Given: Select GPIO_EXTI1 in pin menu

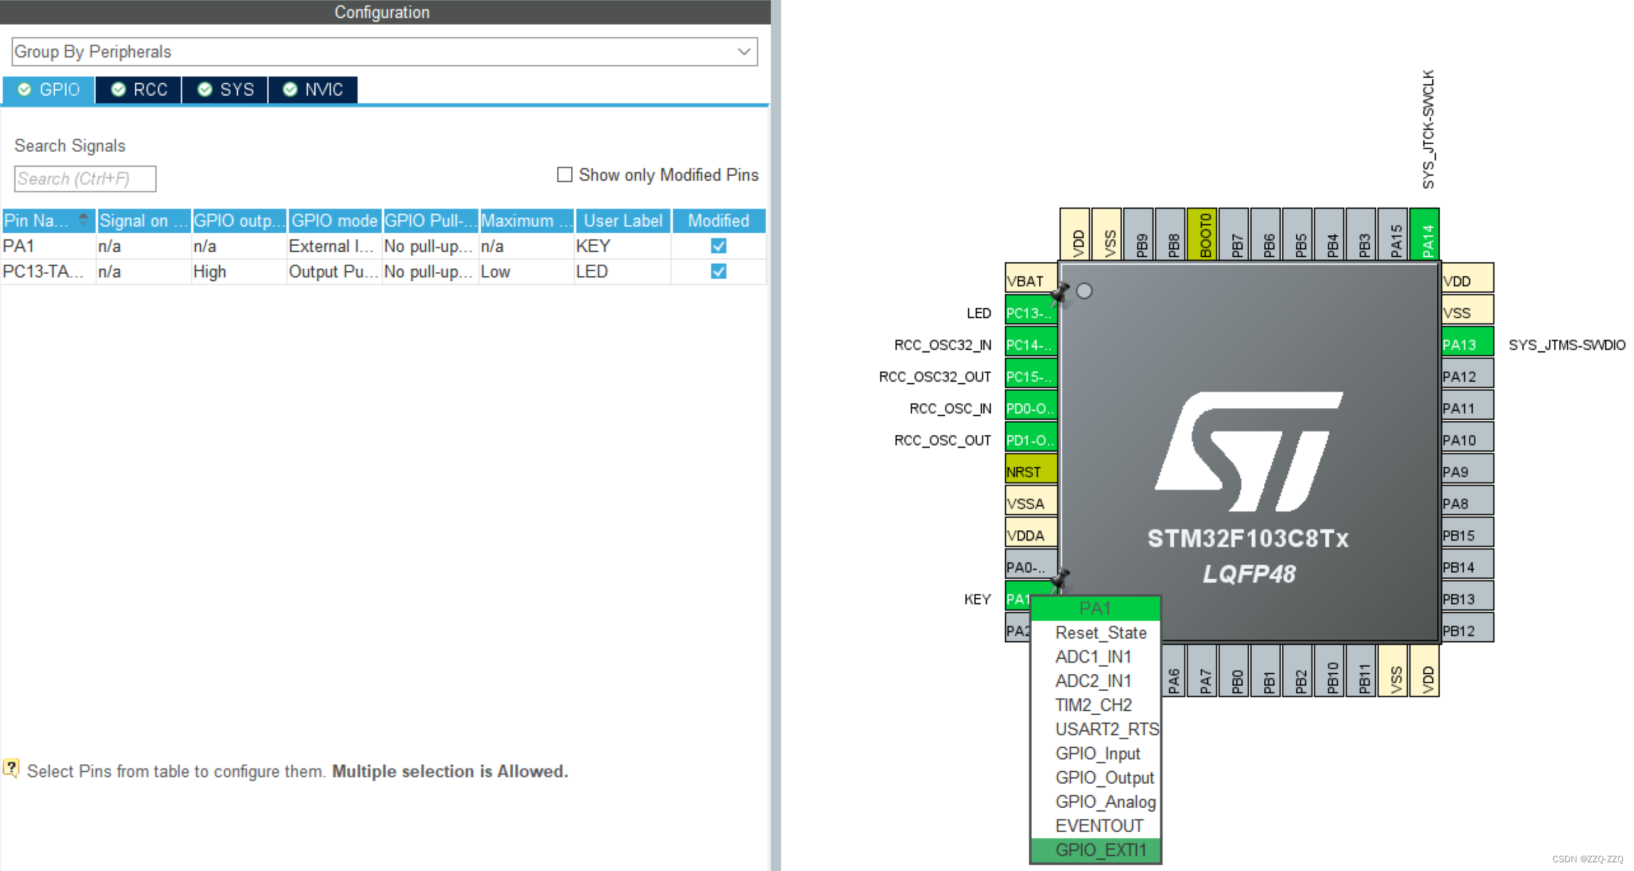Looking at the screenshot, I should tap(1100, 849).
